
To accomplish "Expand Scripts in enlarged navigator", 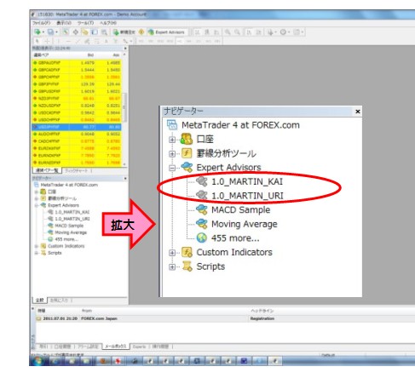I will [172, 266].
